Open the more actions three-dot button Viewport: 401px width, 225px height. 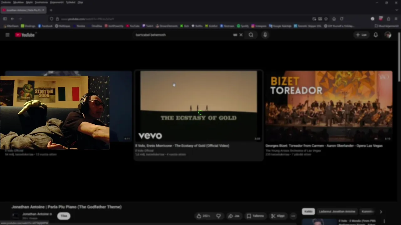[x=293, y=216]
